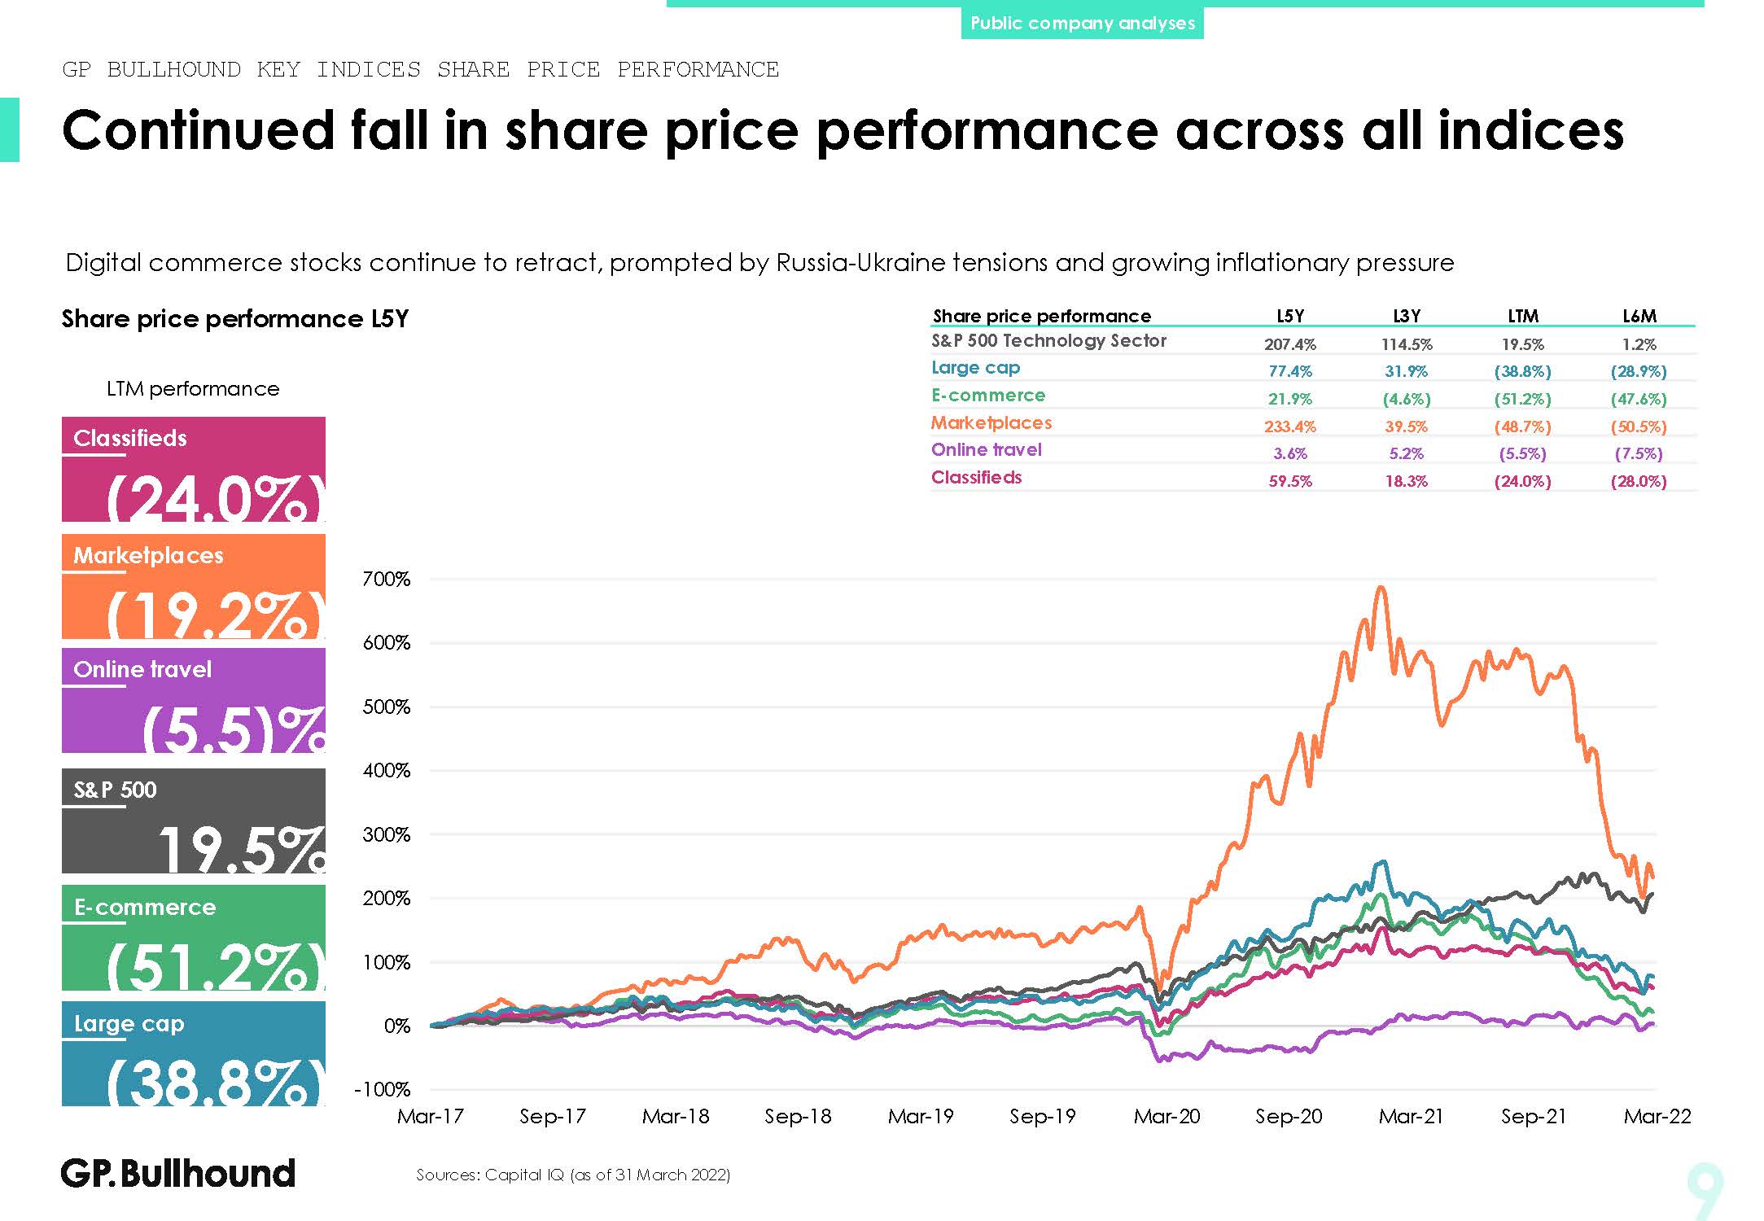This screenshot has height=1221, width=1764.
Task: Select the grey S&P 500 tile
Action: (194, 821)
